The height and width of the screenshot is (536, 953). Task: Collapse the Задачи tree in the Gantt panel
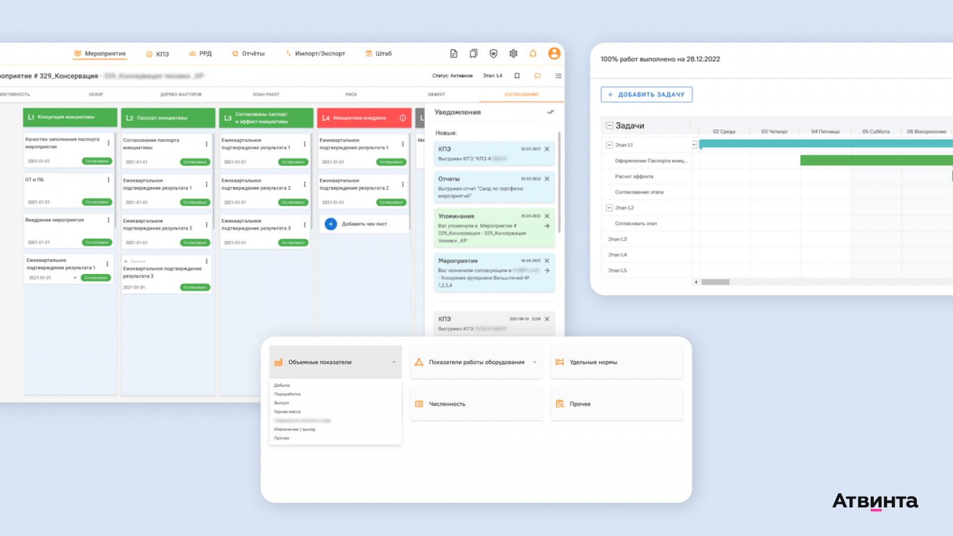(x=609, y=126)
